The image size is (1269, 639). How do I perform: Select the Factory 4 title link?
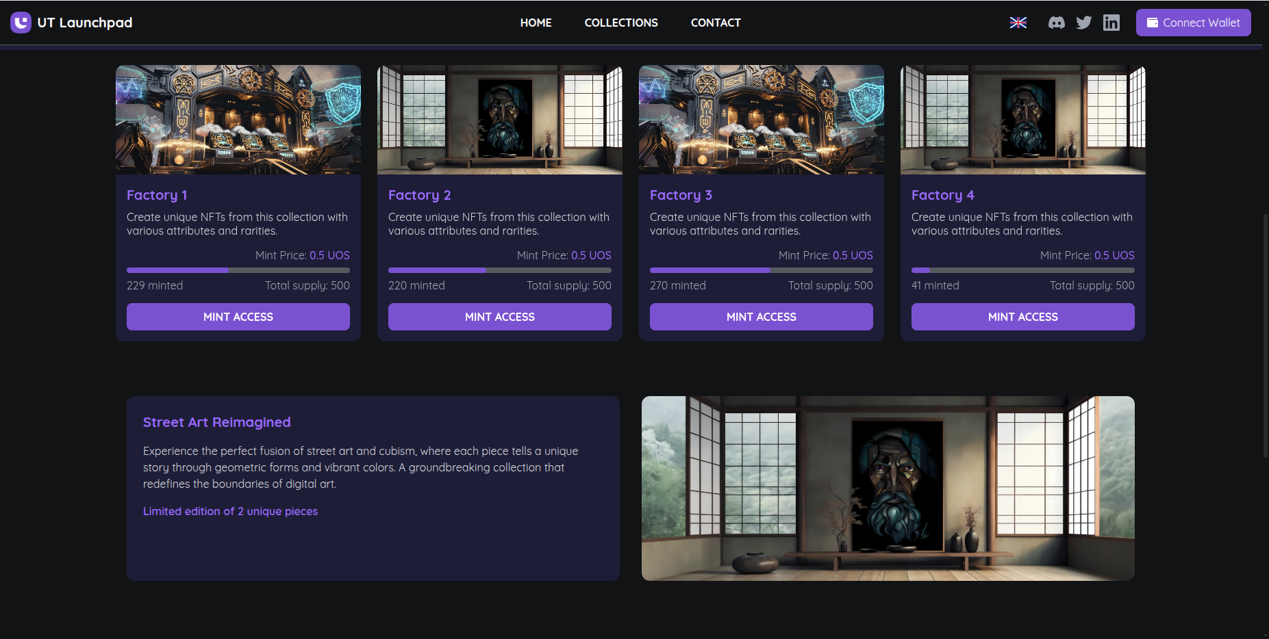[x=942, y=195]
